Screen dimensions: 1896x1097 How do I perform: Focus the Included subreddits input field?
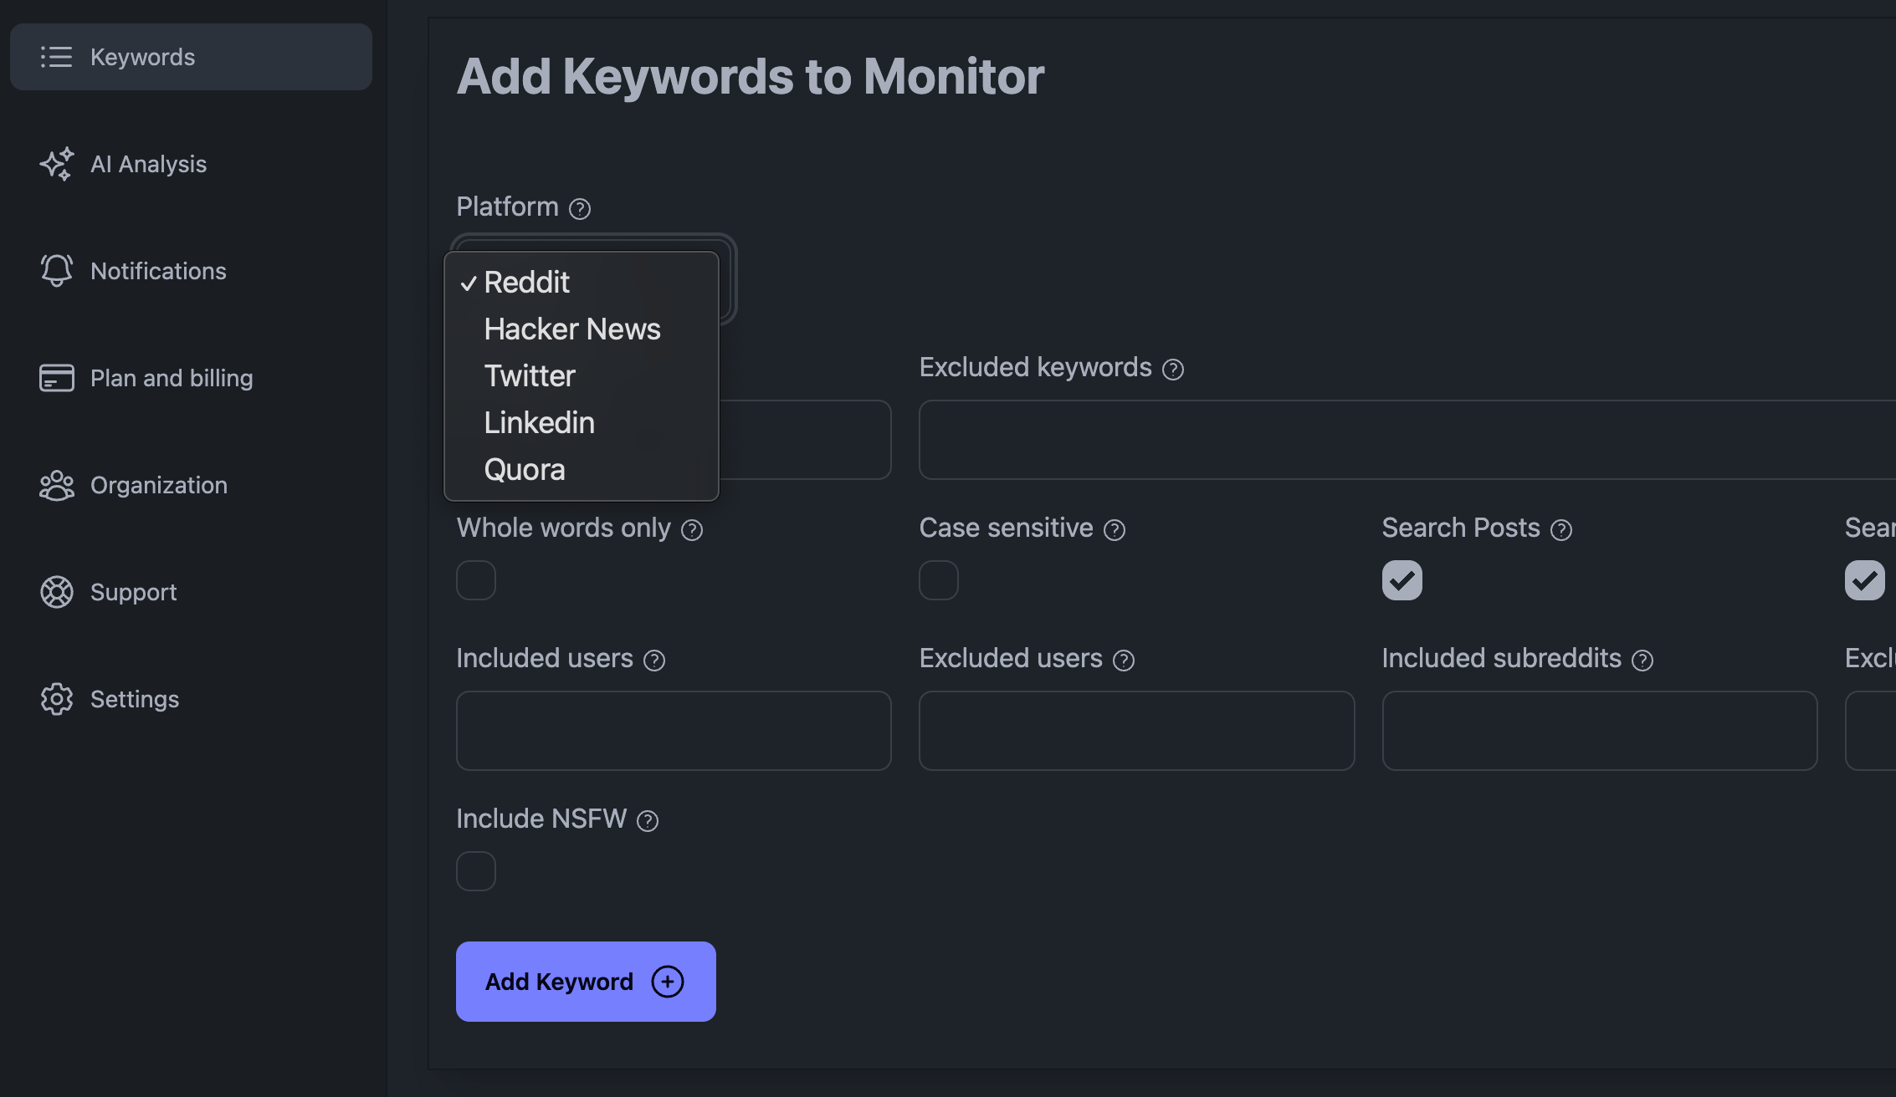(1600, 731)
